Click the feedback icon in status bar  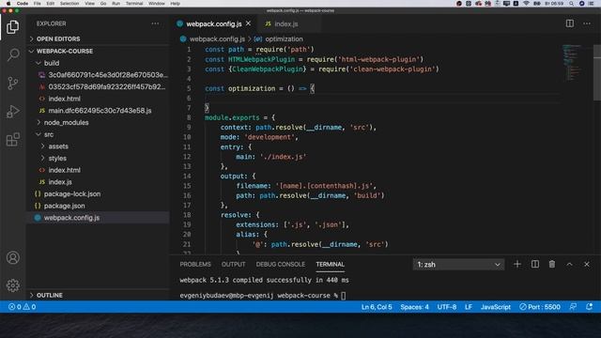point(573,307)
